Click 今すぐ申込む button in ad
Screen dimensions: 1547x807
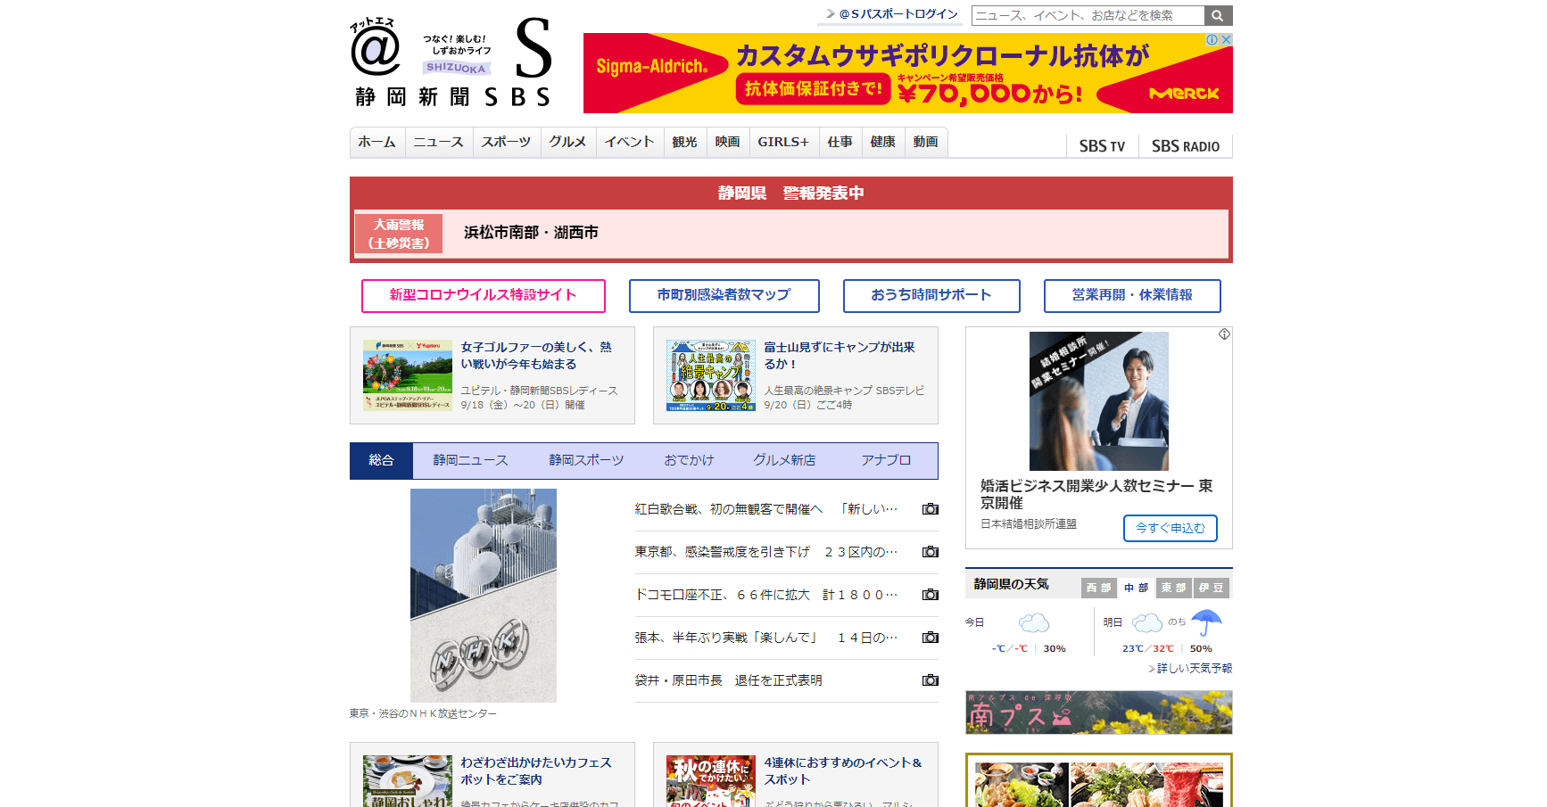click(x=1171, y=528)
